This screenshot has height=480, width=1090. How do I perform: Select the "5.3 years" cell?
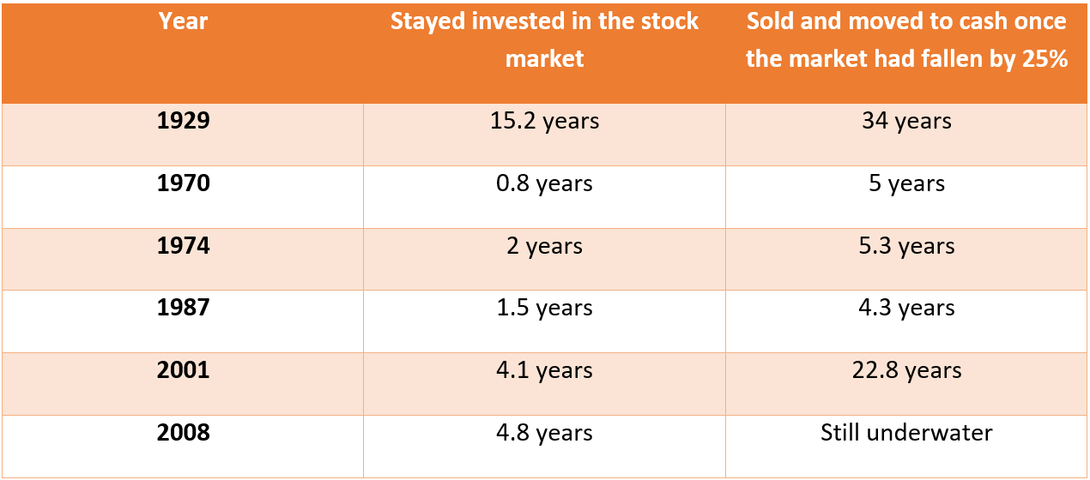[x=906, y=246]
